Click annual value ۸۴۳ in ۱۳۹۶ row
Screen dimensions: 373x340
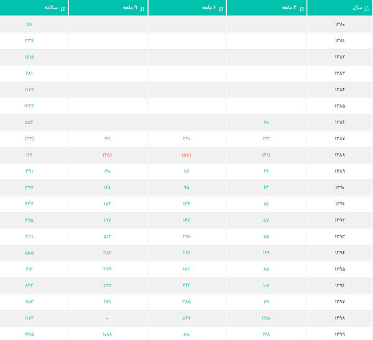29,285
